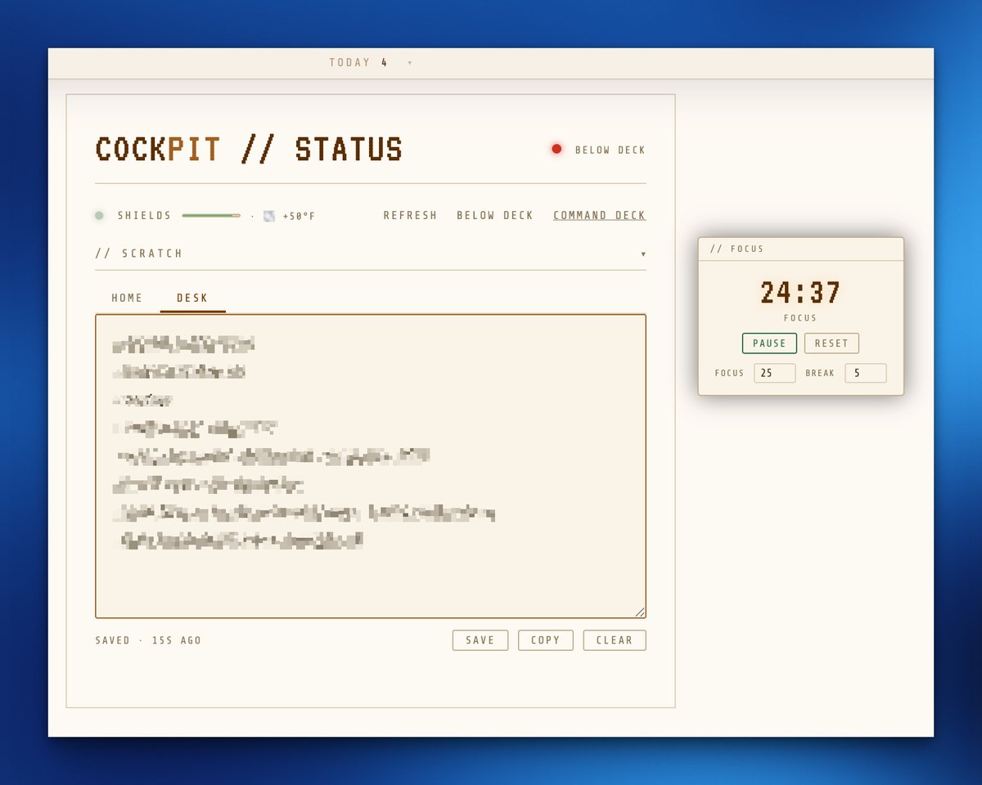Click the green SHIELDS indicator dot

point(99,215)
